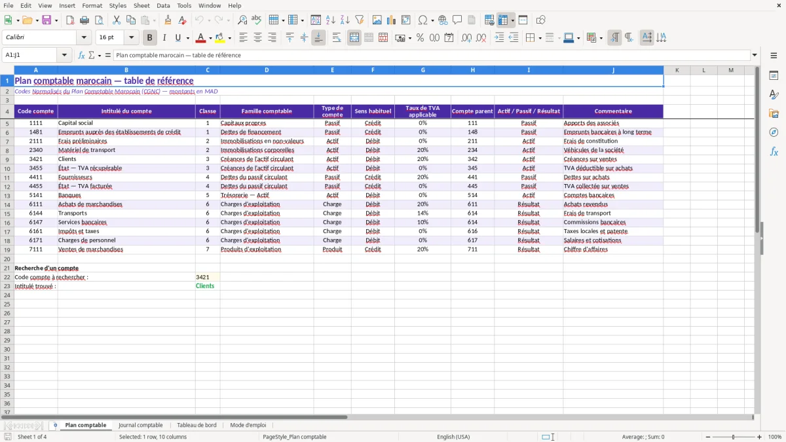Image resolution: width=786 pixels, height=442 pixels.
Task: Open the Function Wizard
Action: click(x=82, y=55)
